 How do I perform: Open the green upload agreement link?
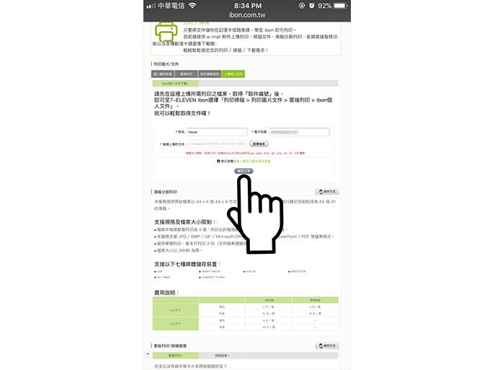click(252, 161)
